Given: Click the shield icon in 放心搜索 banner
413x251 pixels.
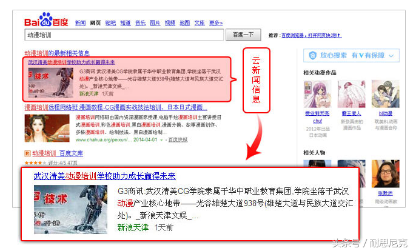Looking at the screenshot, I should [x=312, y=56].
